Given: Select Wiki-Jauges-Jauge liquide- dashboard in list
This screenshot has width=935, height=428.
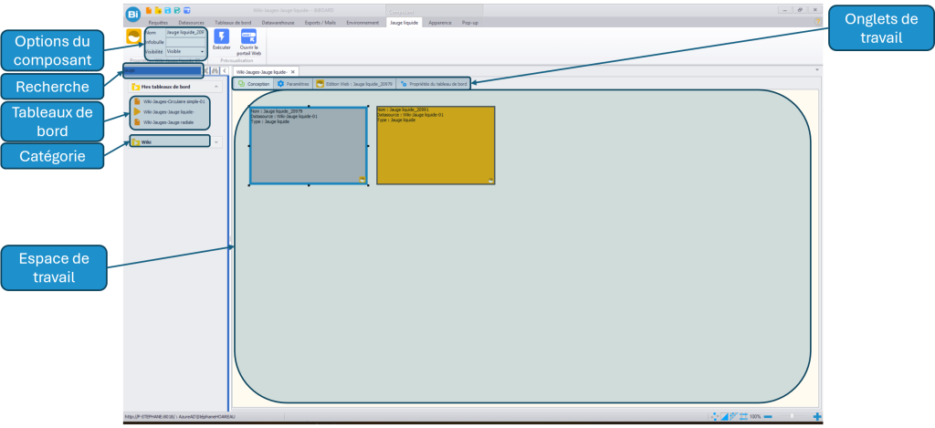Looking at the screenshot, I should click(x=163, y=111).
